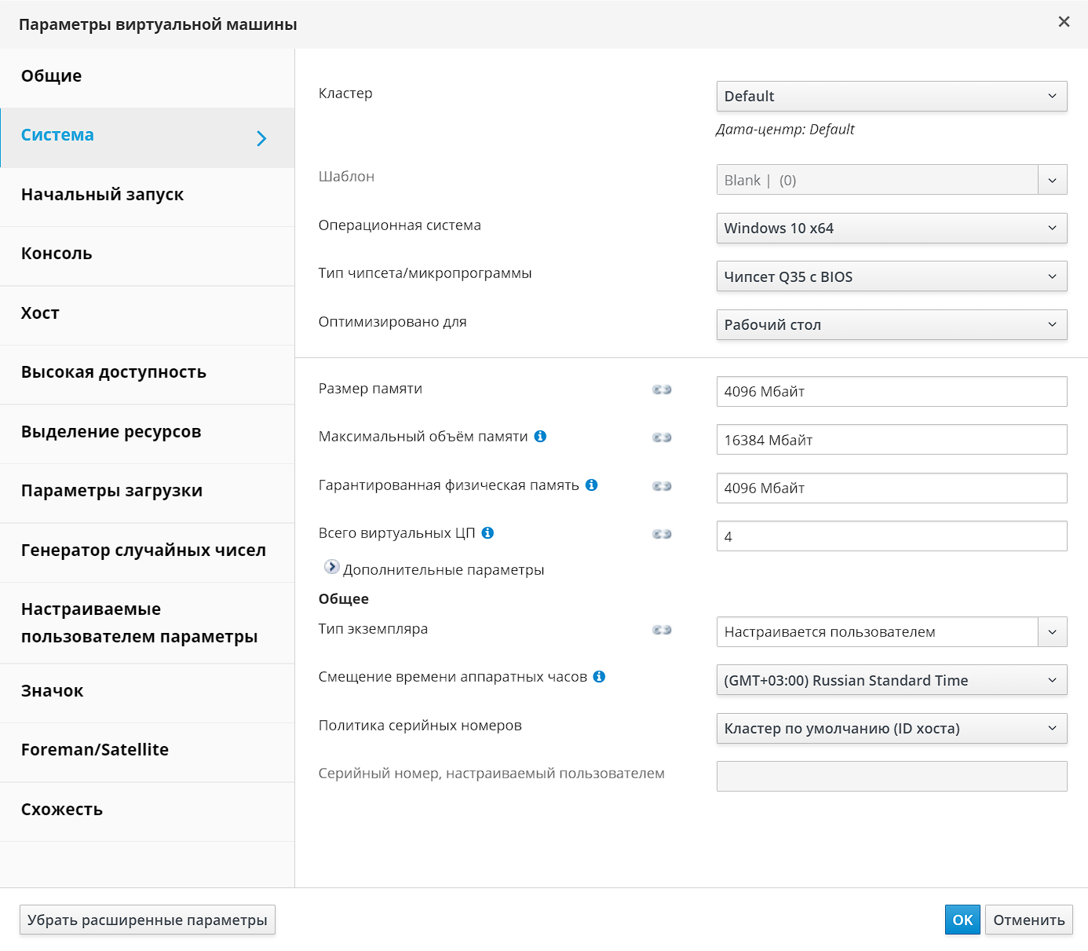The image size is (1088, 951).
Task: Switch to the Общие tab
Action: click(52, 76)
